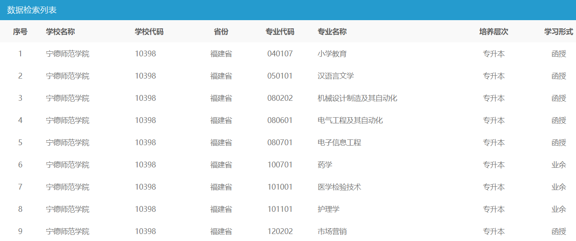Click major code 101001
This screenshot has height=241, width=576.
[x=280, y=187]
